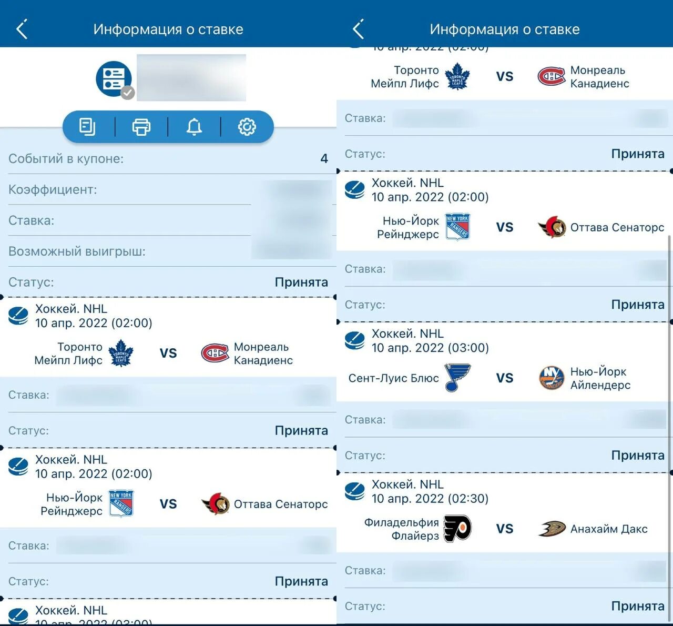This screenshot has height=626, width=673.
Task: Enable notifications with the bell icon
Action: tap(194, 127)
